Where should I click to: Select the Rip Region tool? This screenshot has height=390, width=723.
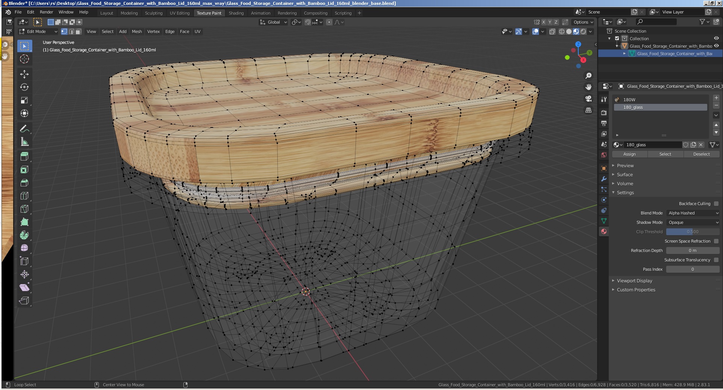tap(24, 300)
